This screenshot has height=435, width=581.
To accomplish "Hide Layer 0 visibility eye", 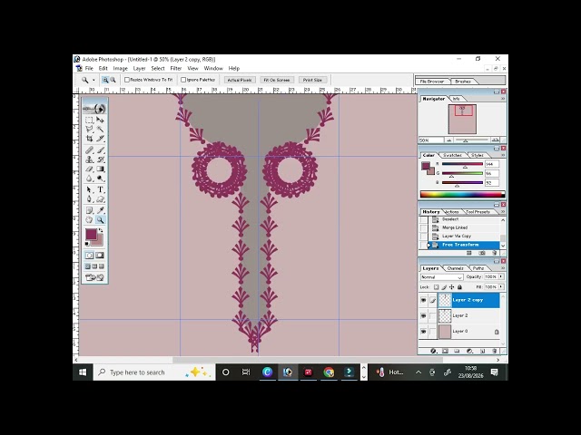I will pyautogui.click(x=424, y=332).
